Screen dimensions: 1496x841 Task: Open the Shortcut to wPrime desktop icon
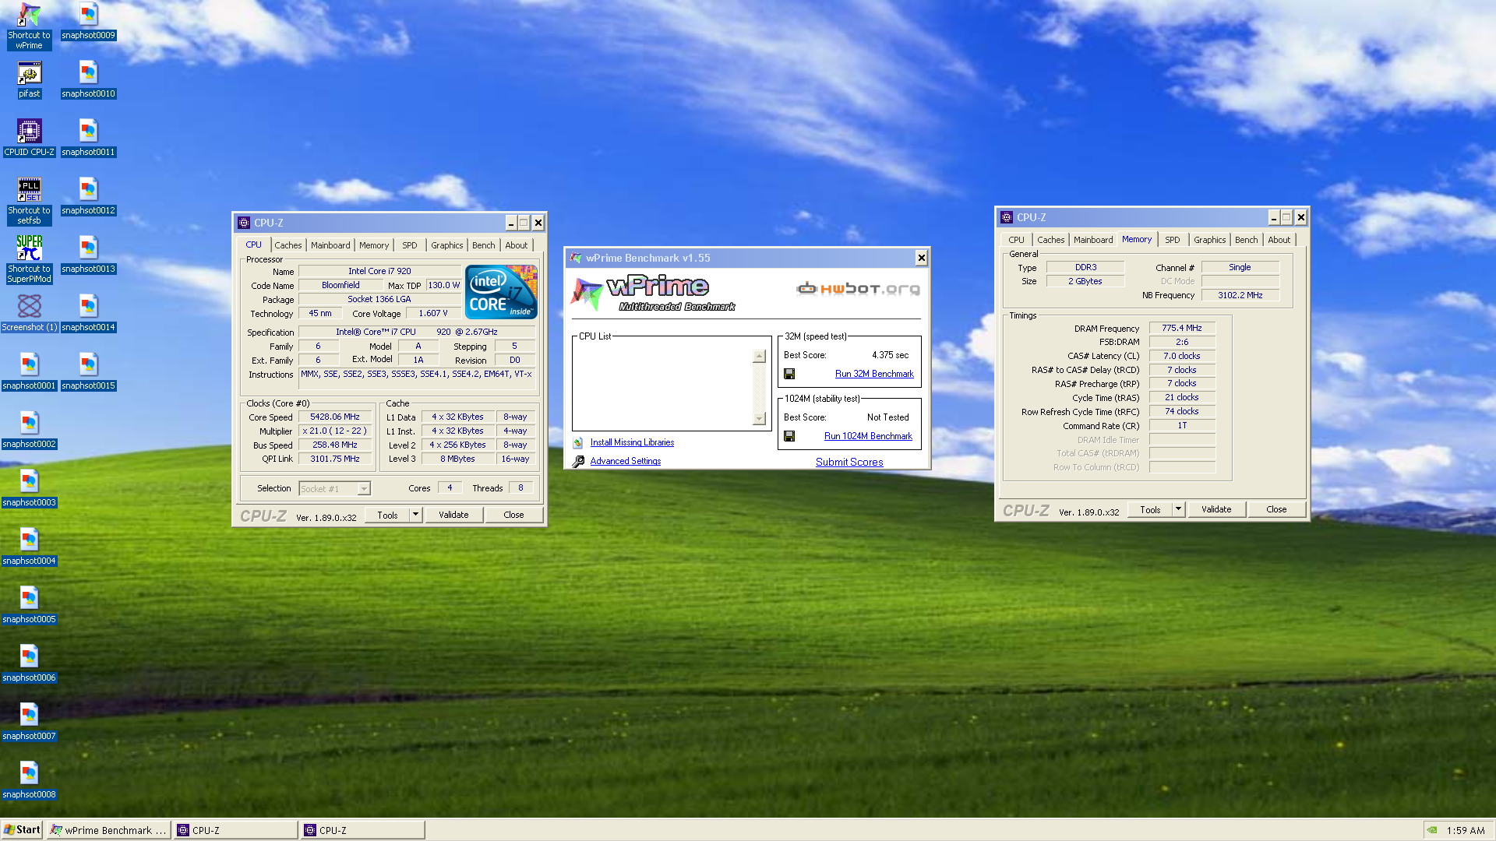[x=29, y=26]
